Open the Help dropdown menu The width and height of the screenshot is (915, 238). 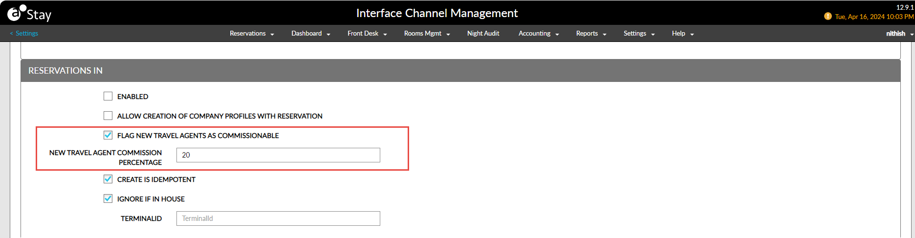(683, 33)
